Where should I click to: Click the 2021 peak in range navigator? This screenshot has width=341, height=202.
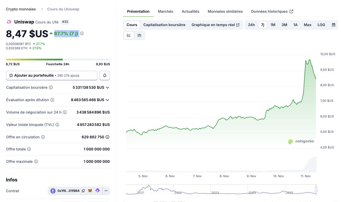149,186
